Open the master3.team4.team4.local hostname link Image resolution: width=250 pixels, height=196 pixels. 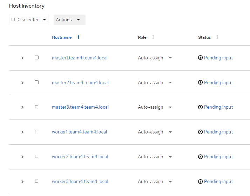(80, 107)
